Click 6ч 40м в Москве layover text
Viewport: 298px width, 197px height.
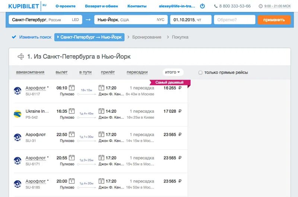140,94
